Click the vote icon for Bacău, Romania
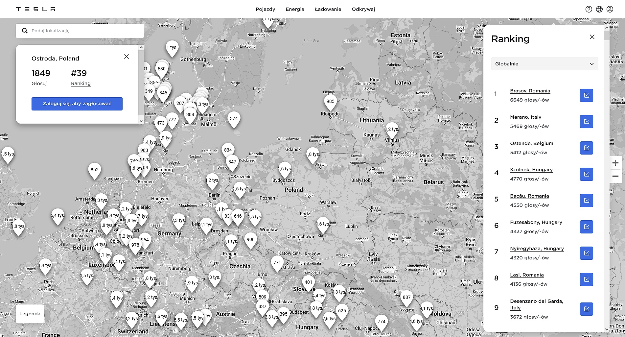The width and height of the screenshot is (625, 337). (587, 201)
